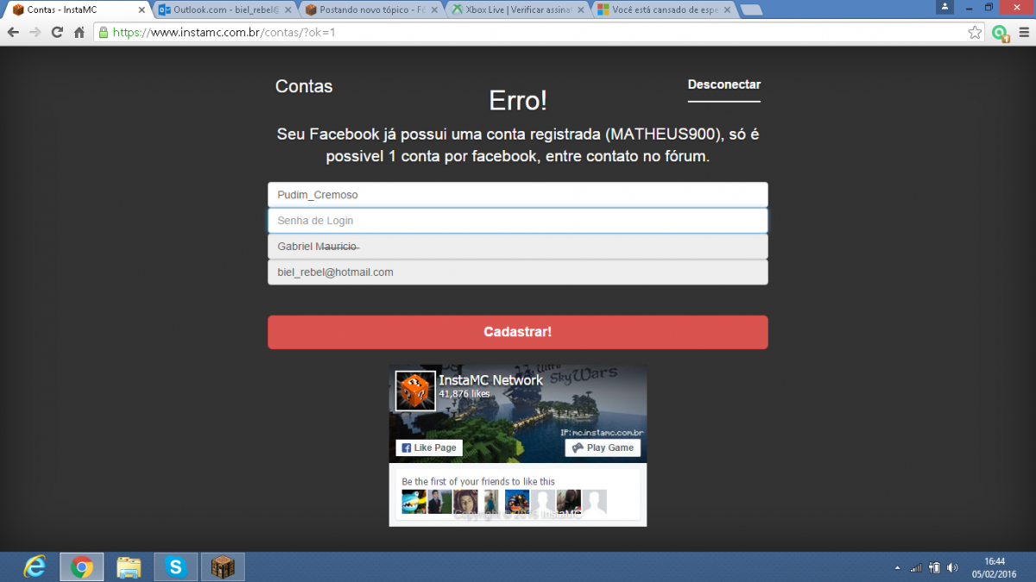Click the Chrome taskbar icon
Image resolution: width=1036 pixels, height=582 pixels.
point(82,566)
